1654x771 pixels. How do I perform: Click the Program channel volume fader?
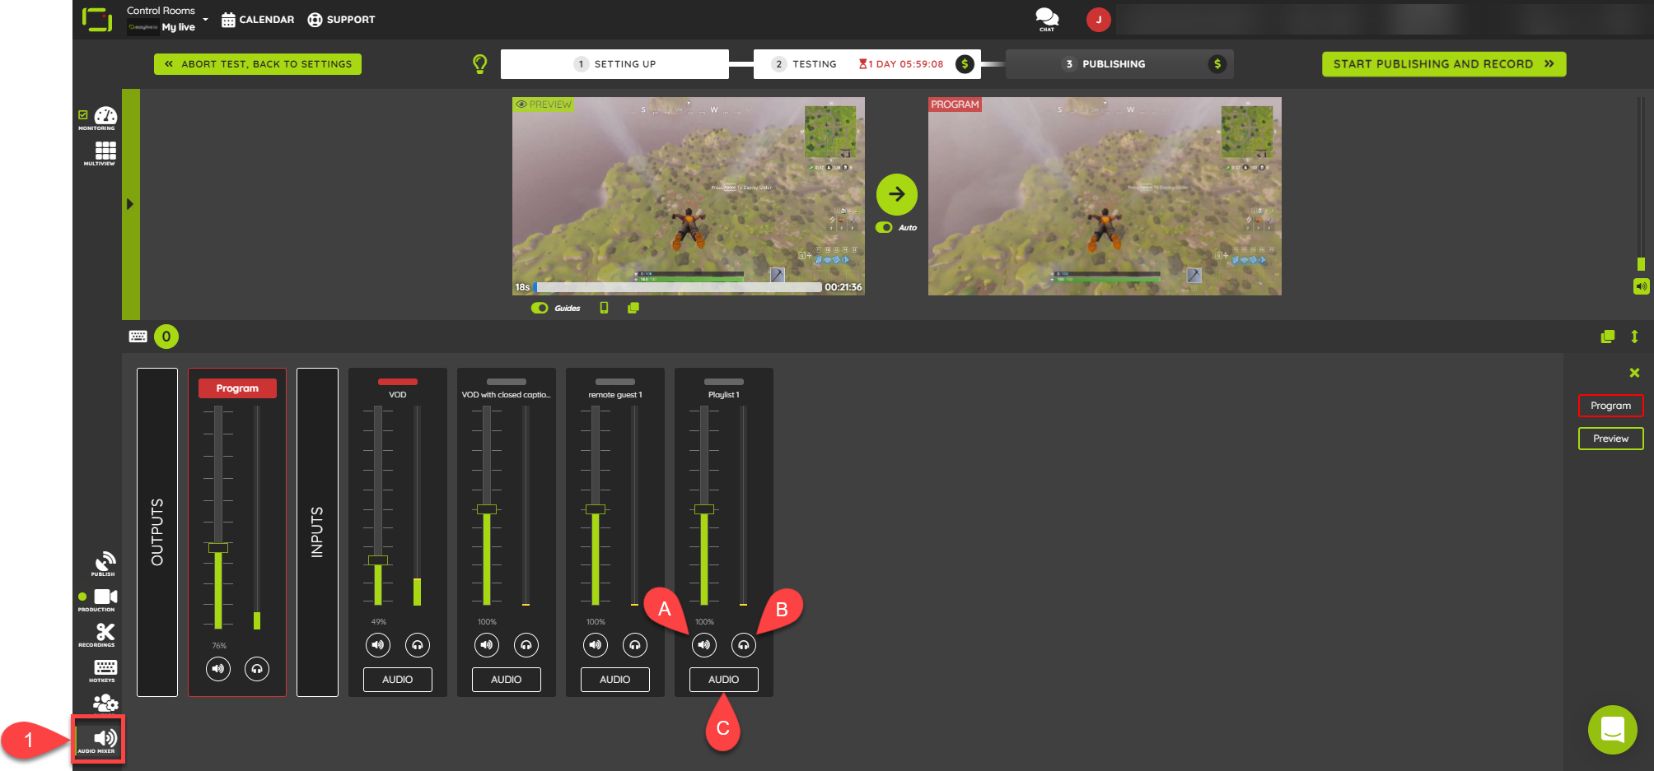pos(218,547)
